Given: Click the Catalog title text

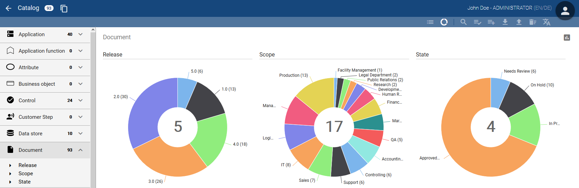Looking at the screenshot, I should click(x=28, y=8).
